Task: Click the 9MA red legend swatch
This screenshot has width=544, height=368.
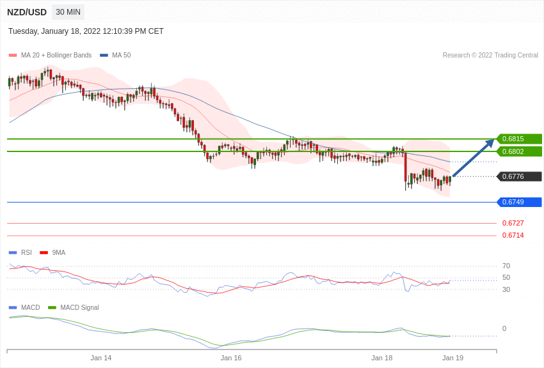Action: pyautogui.click(x=44, y=253)
